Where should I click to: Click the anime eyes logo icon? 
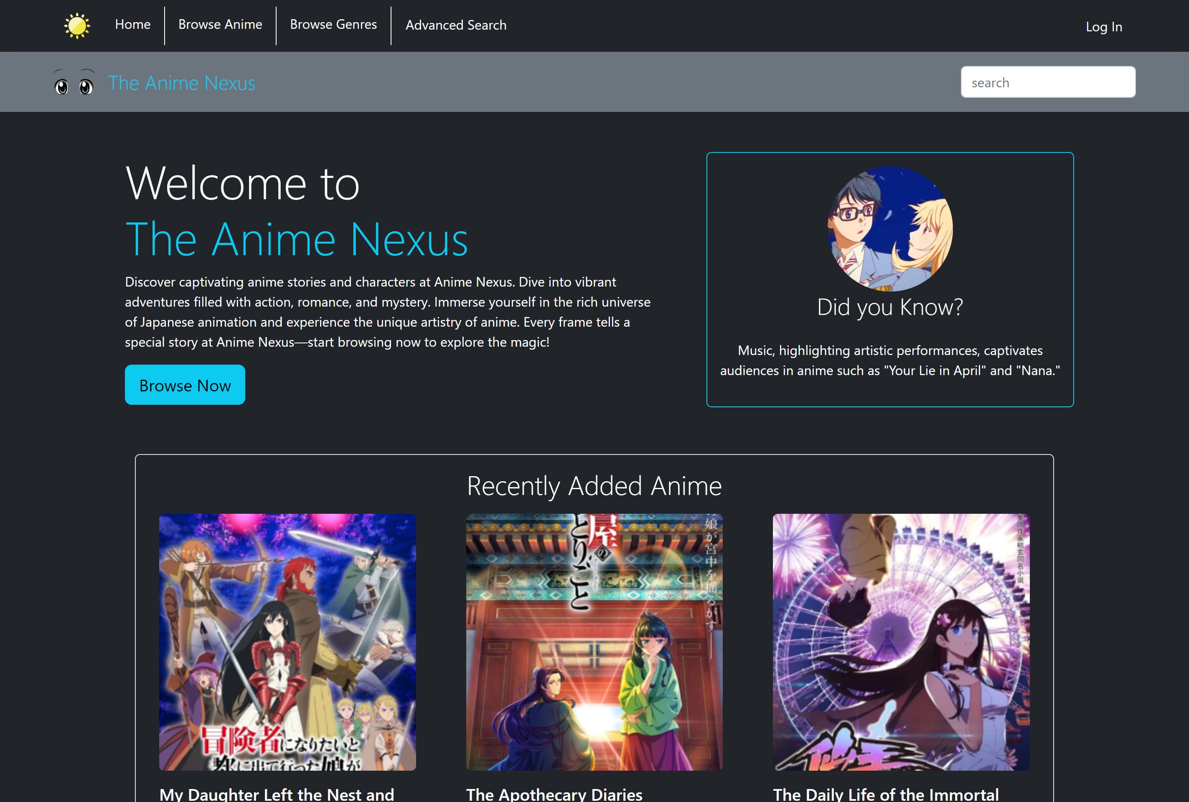coord(74,82)
